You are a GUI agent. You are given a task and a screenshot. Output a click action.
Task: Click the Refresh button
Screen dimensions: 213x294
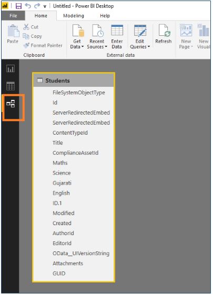(164, 34)
